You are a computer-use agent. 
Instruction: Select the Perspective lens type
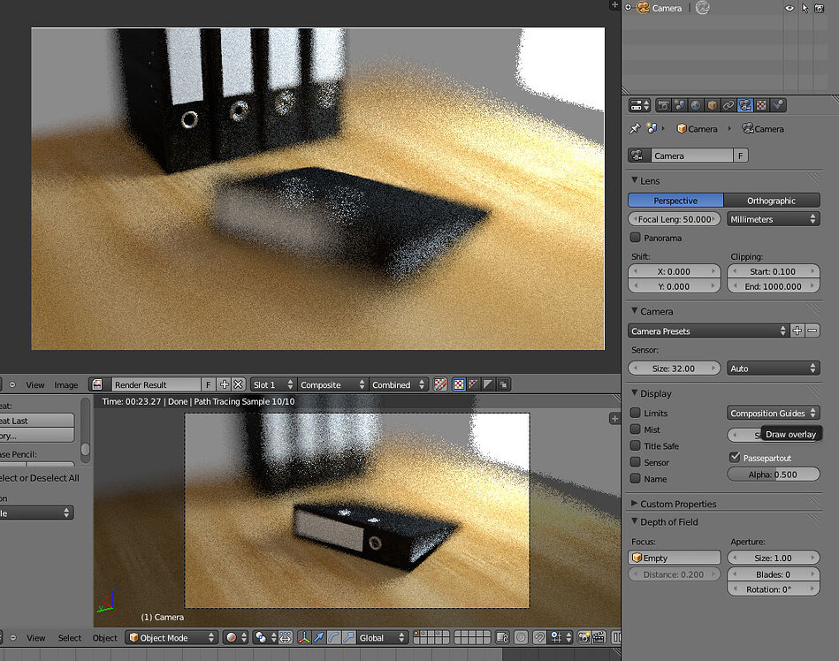(675, 201)
